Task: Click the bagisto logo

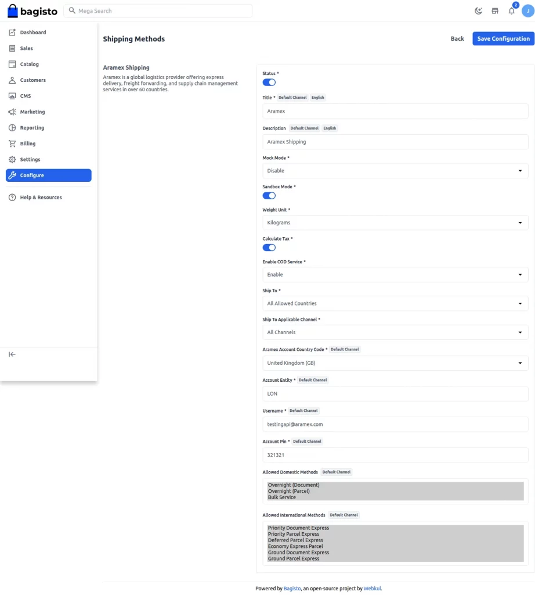Action: (32, 11)
